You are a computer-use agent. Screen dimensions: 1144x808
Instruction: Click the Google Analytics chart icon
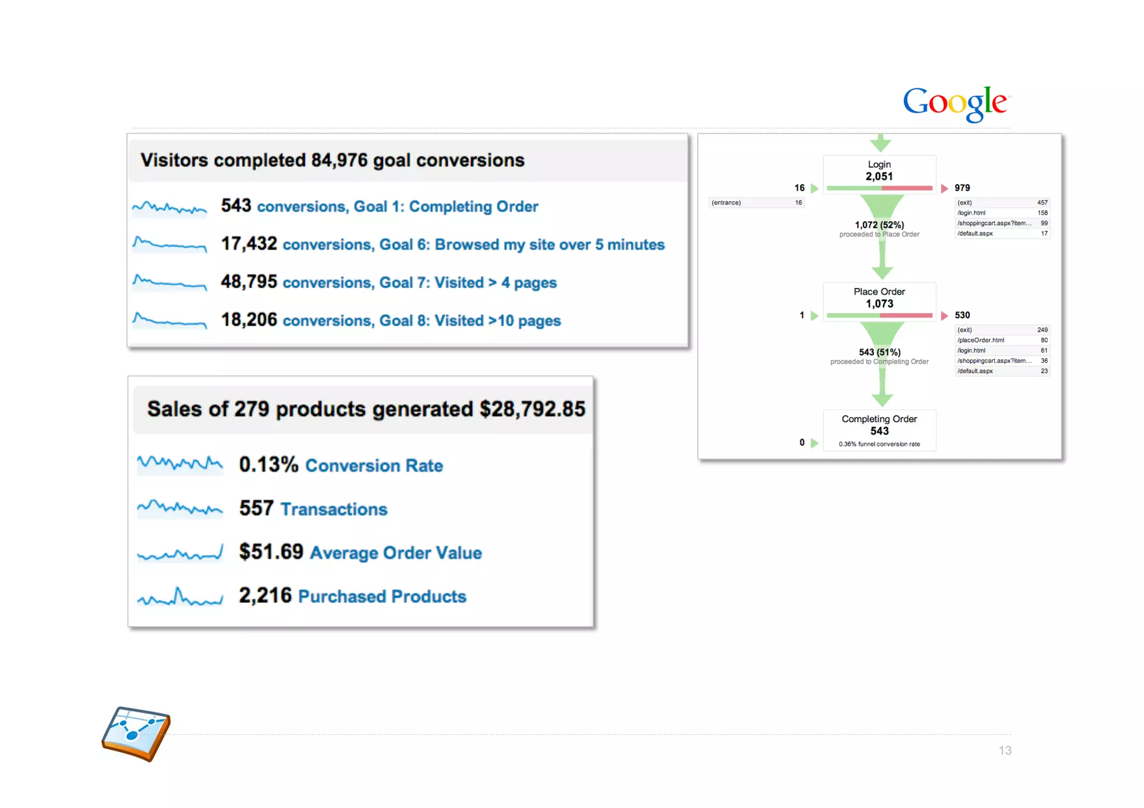click(136, 733)
